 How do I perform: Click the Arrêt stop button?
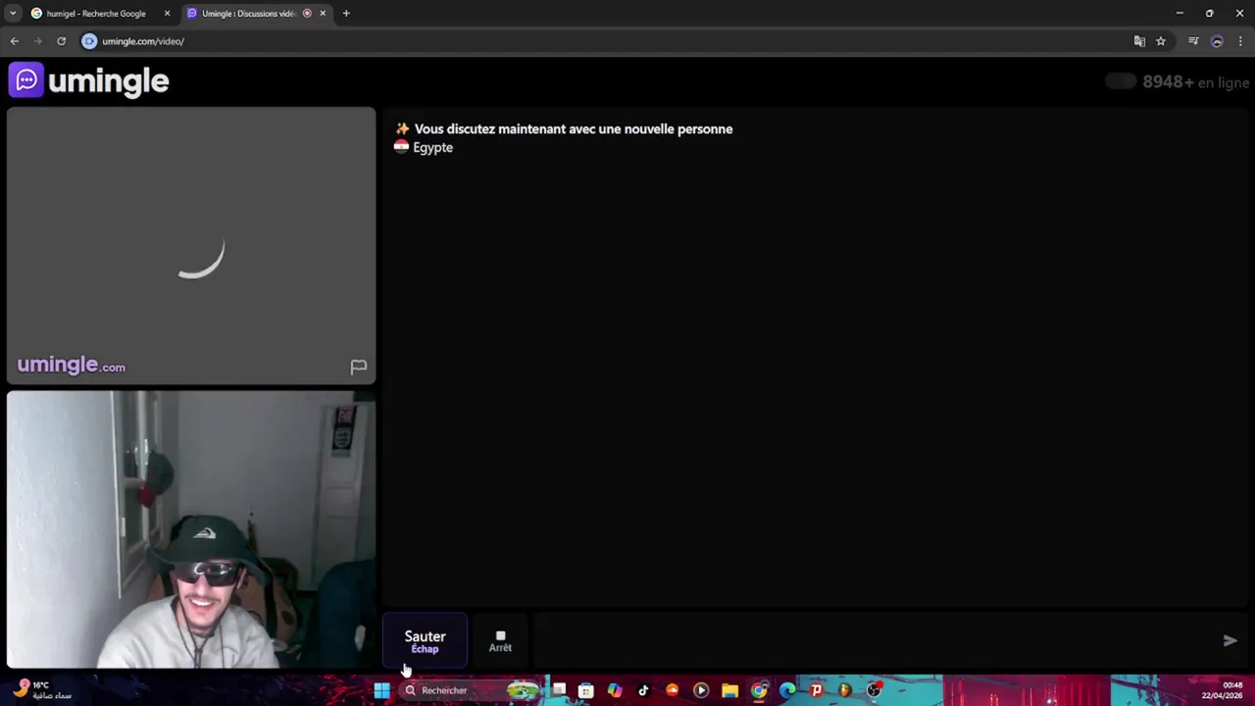[500, 641]
